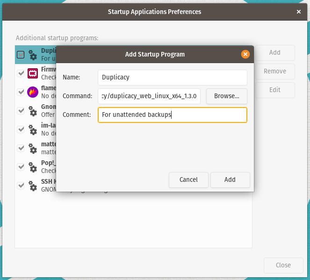Click the gear icon of the SSH row
310x280 pixels.
33,186
